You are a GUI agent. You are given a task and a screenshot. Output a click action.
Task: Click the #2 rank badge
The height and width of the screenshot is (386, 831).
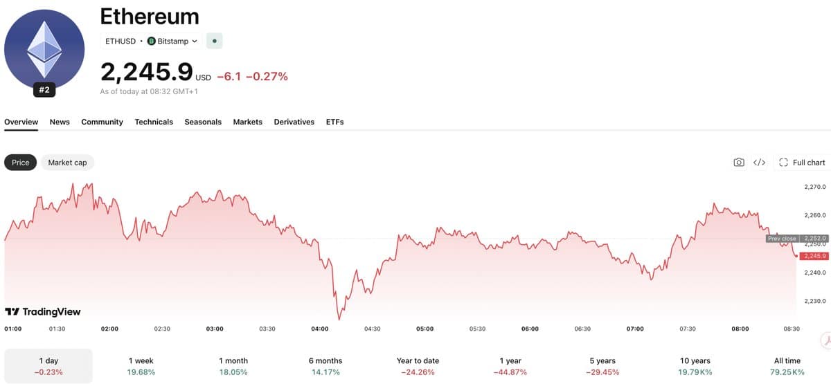tap(44, 90)
